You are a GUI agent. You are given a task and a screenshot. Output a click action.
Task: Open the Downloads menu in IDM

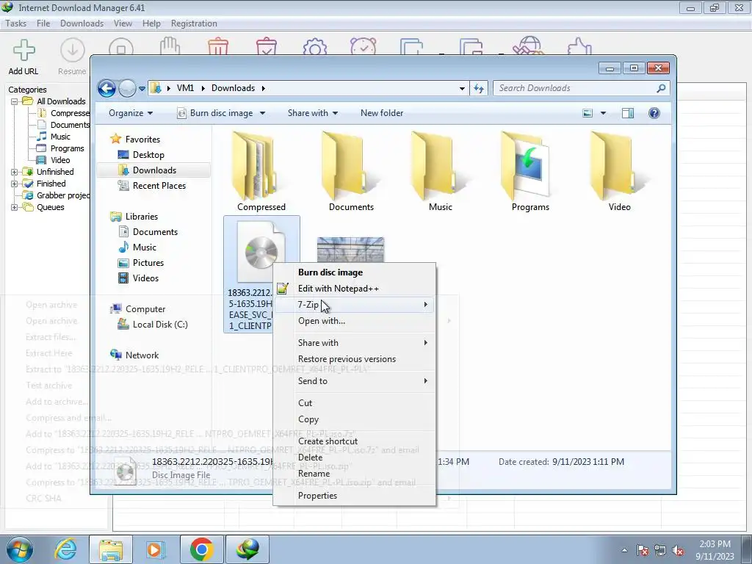[x=82, y=23]
